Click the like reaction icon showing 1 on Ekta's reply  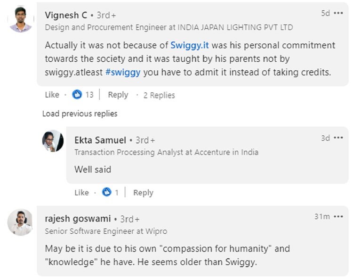[107, 192]
